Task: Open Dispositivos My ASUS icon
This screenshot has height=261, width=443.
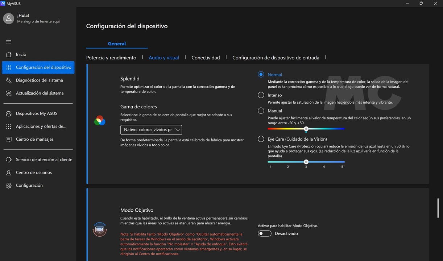Action: pyautogui.click(x=9, y=113)
